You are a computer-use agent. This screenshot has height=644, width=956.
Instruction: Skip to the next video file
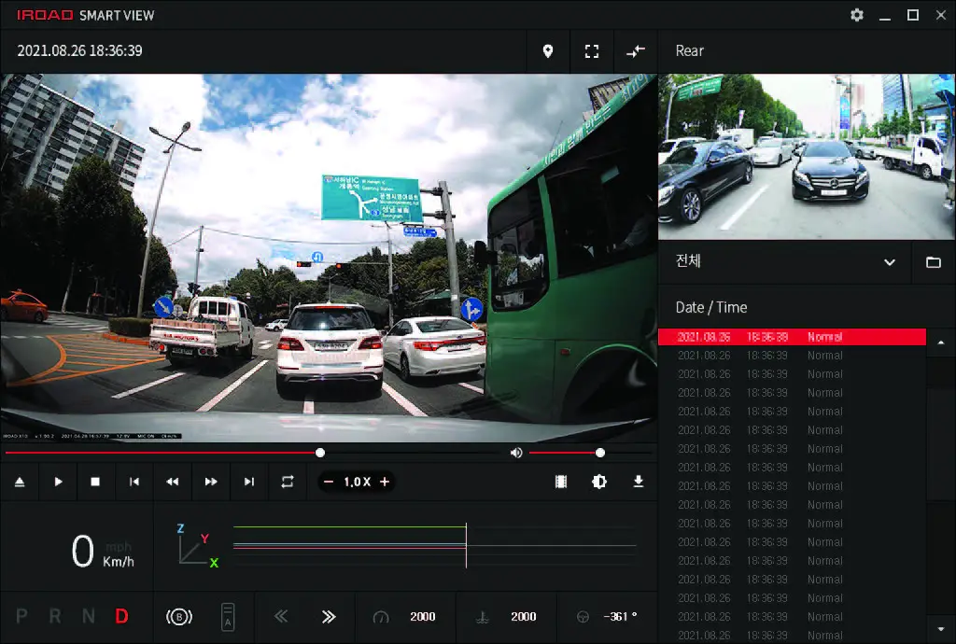click(248, 482)
